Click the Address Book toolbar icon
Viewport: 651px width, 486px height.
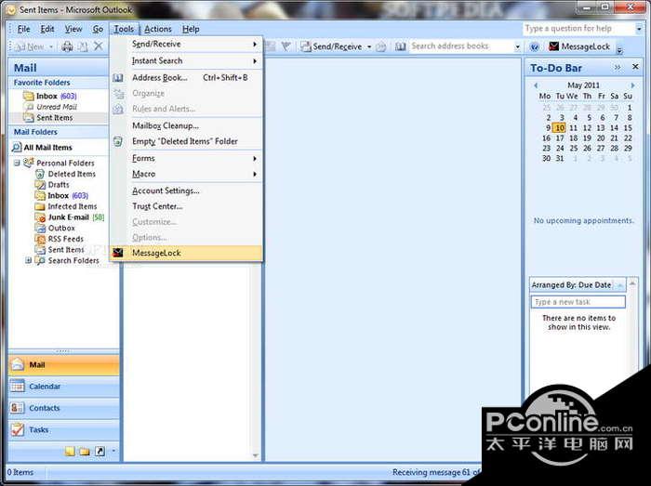coord(400,46)
